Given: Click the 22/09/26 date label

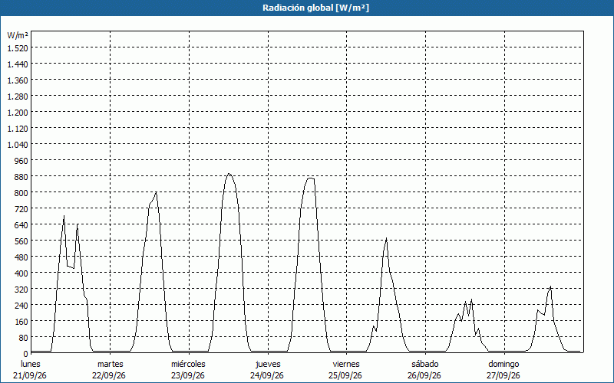Looking at the screenshot, I should [x=109, y=375].
